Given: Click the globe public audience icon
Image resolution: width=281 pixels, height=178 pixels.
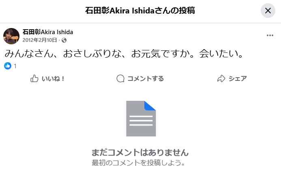Looking at the screenshot, I should 64,40.
